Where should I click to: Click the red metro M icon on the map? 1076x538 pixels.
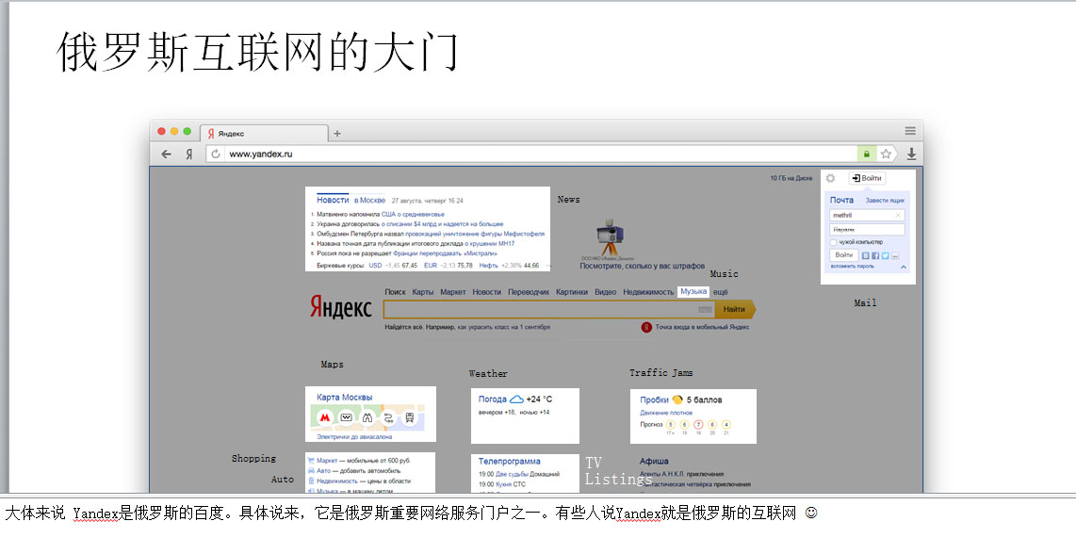click(325, 417)
